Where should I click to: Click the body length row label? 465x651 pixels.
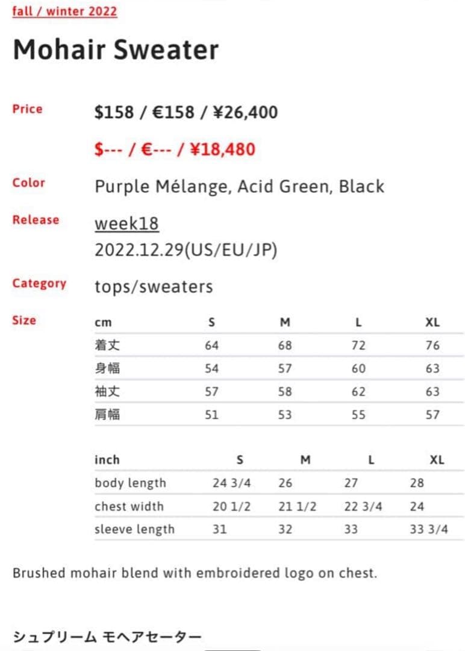130,483
